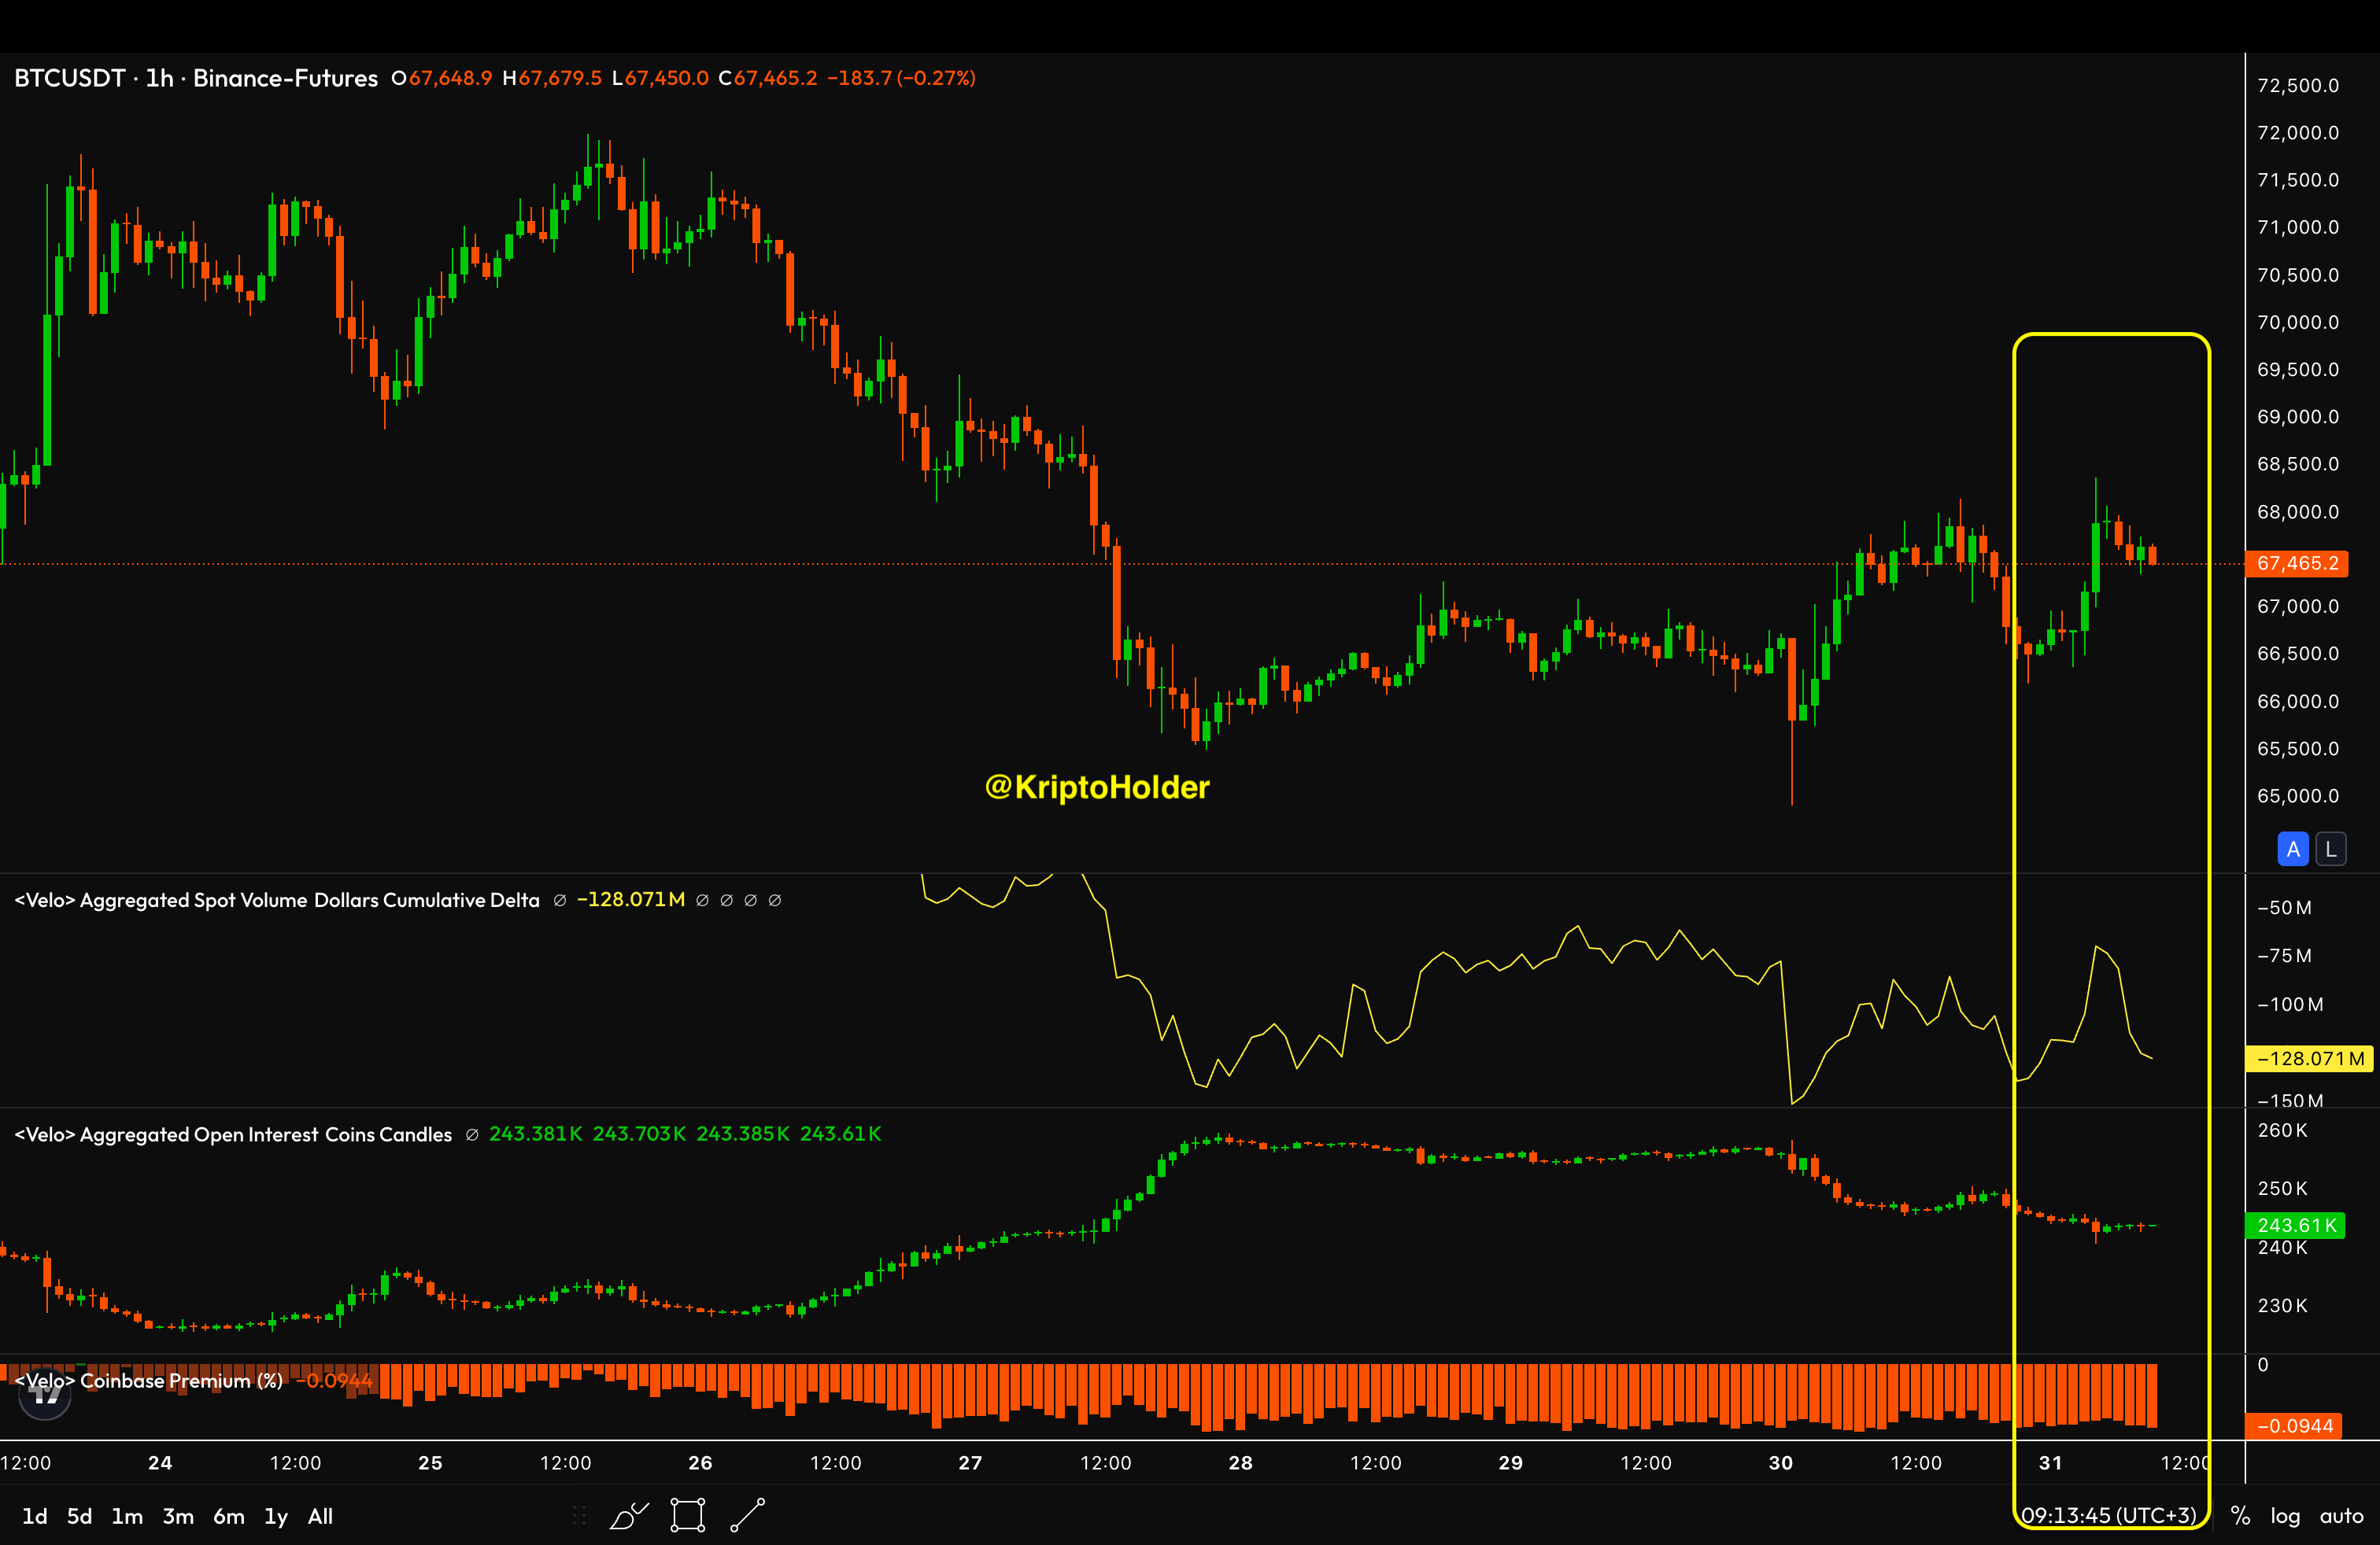Show All available data range
2380x1545 pixels.
320,1516
